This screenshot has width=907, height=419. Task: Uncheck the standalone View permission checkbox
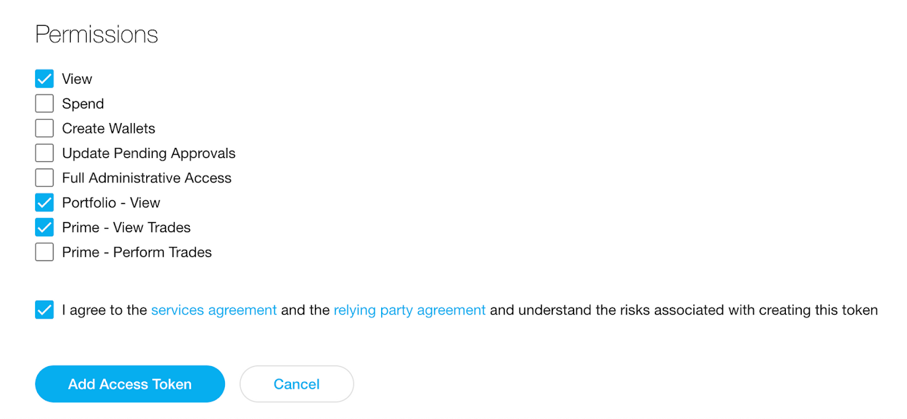(44, 79)
